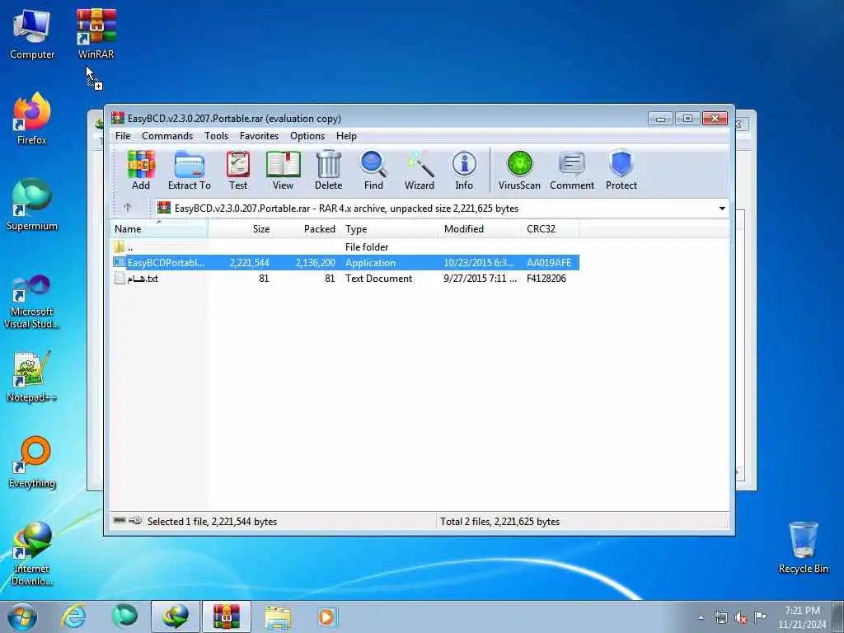
Task: Click the packed size 2,136,200
Action: [x=316, y=263]
